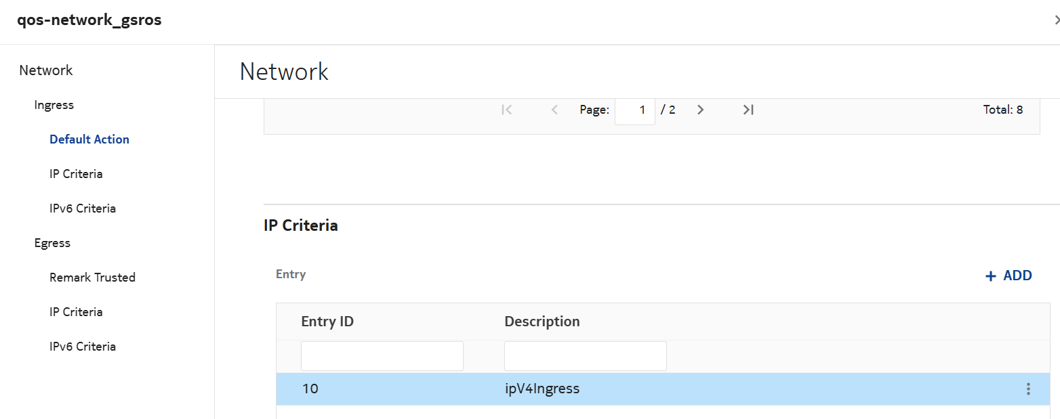Image resolution: width=1060 pixels, height=419 pixels.
Task: Open IP Criteria under Egress
Action: [76, 312]
